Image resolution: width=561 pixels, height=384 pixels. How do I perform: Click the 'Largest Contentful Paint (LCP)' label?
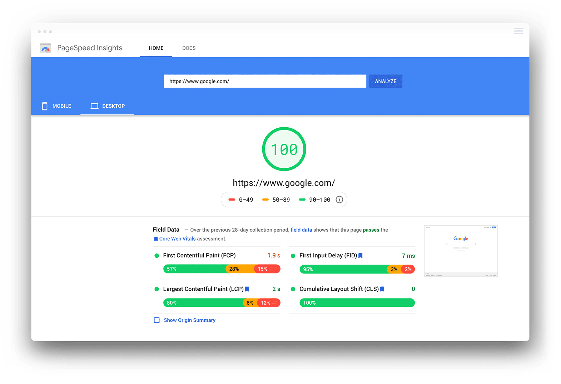click(203, 289)
